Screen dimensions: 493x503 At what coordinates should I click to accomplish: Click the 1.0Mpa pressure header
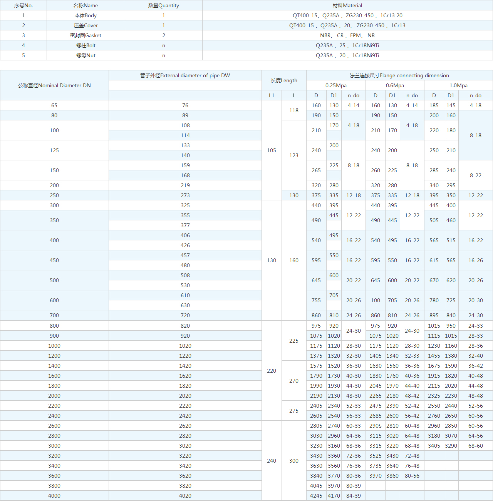(458, 85)
